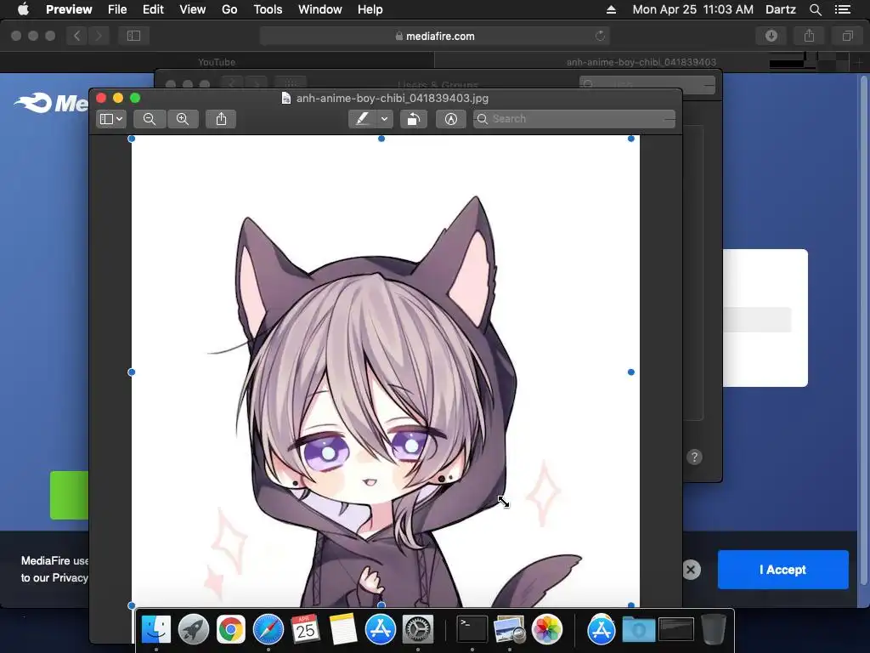Open the Tools menu
Viewport: 870px width, 653px height.
[268, 9]
